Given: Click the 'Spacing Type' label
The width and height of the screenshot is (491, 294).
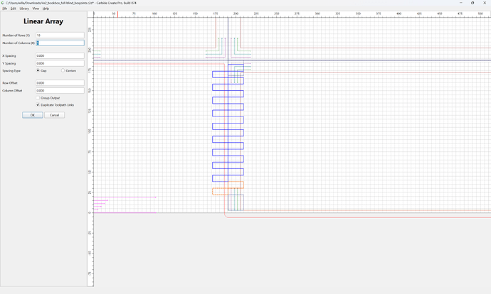Looking at the screenshot, I should point(11,71).
